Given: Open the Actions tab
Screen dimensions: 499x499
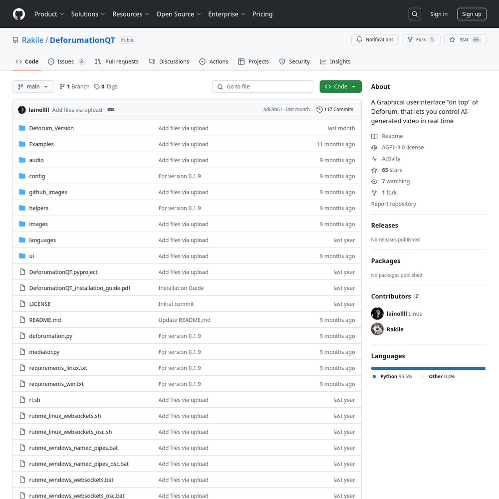Looking at the screenshot, I should coord(214,61).
